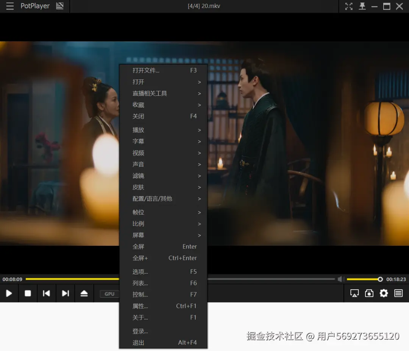Image resolution: width=409 pixels, height=351 pixels.
Task: Stop playback with the square button
Action: (x=28, y=293)
